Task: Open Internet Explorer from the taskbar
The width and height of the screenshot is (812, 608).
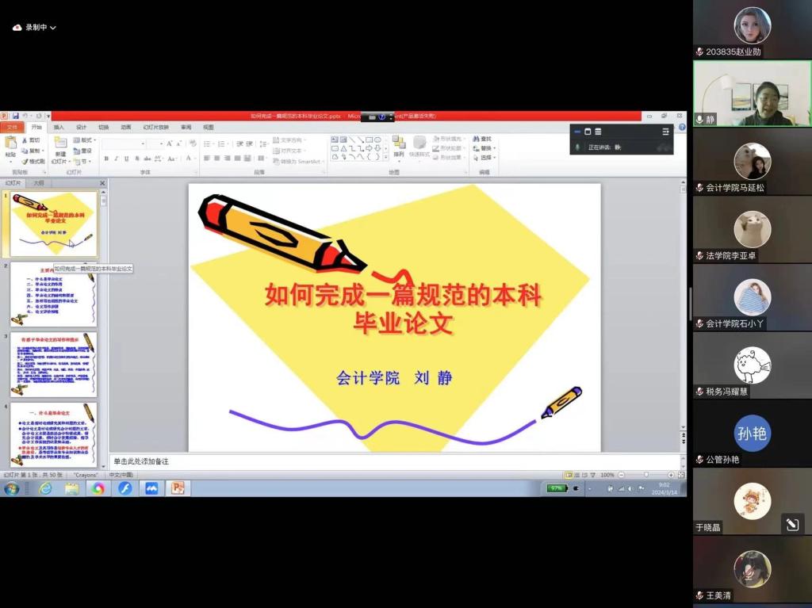Action: [45, 488]
